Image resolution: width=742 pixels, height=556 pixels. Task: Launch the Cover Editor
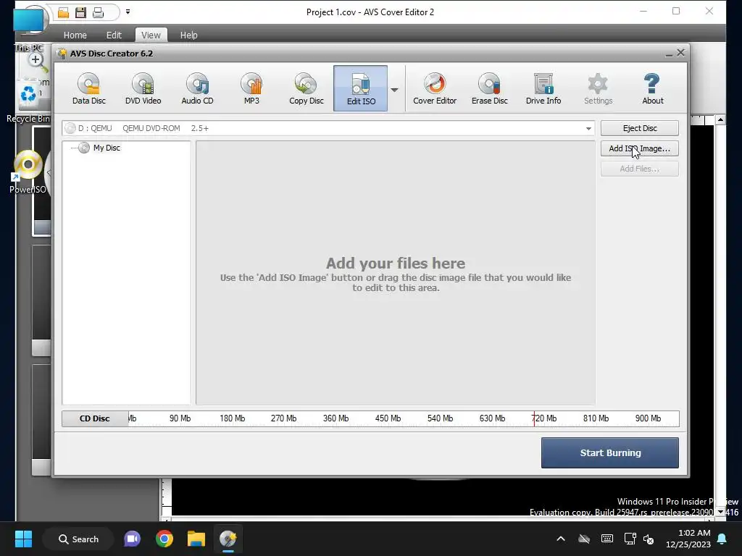(x=435, y=88)
